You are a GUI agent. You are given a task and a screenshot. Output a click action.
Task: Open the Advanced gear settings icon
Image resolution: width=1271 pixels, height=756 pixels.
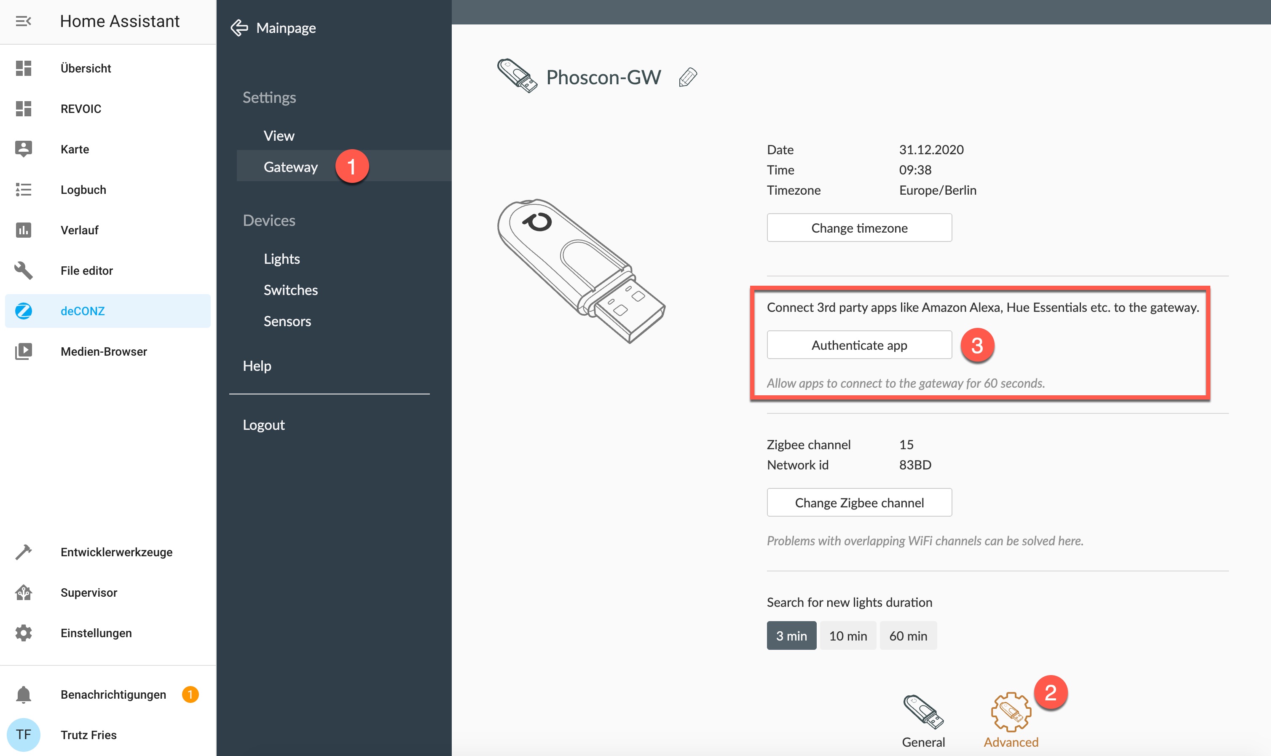(1011, 712)
